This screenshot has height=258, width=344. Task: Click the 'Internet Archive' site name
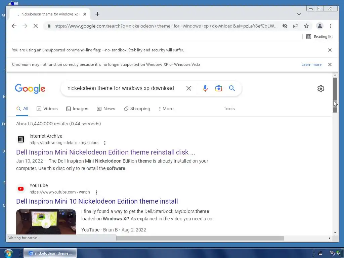tap(46, 136)
